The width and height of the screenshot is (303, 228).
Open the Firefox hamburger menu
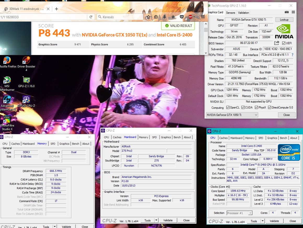pos(203,17)
